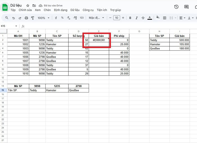The width and height of the screenshot is (197, 143).
Task: Decrease decimal places
Action: coord(69,18)
